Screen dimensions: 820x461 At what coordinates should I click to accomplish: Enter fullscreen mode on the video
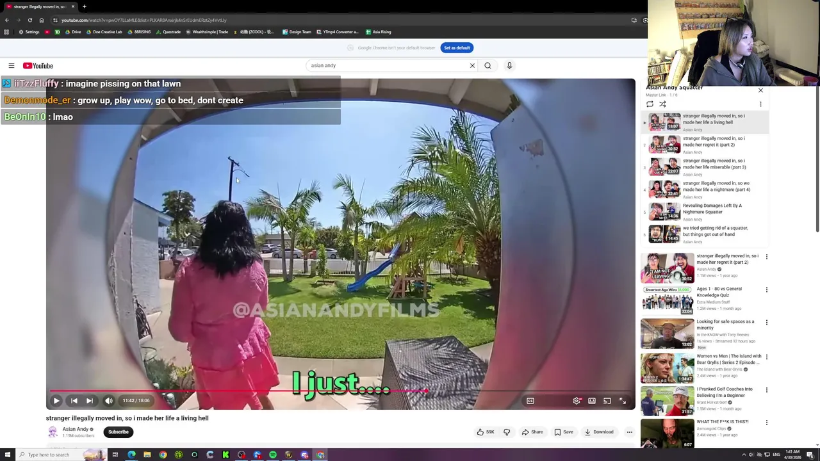pyautogui.click(x=622, y=401)
